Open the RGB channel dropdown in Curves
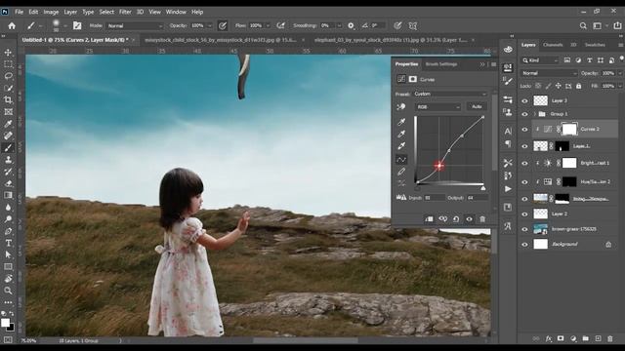Screen dimensions: 625x351 (438, 106)
